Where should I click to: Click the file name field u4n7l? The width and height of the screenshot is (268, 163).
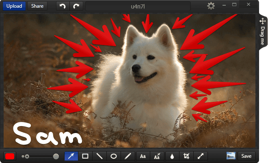(x=138, y=6)
